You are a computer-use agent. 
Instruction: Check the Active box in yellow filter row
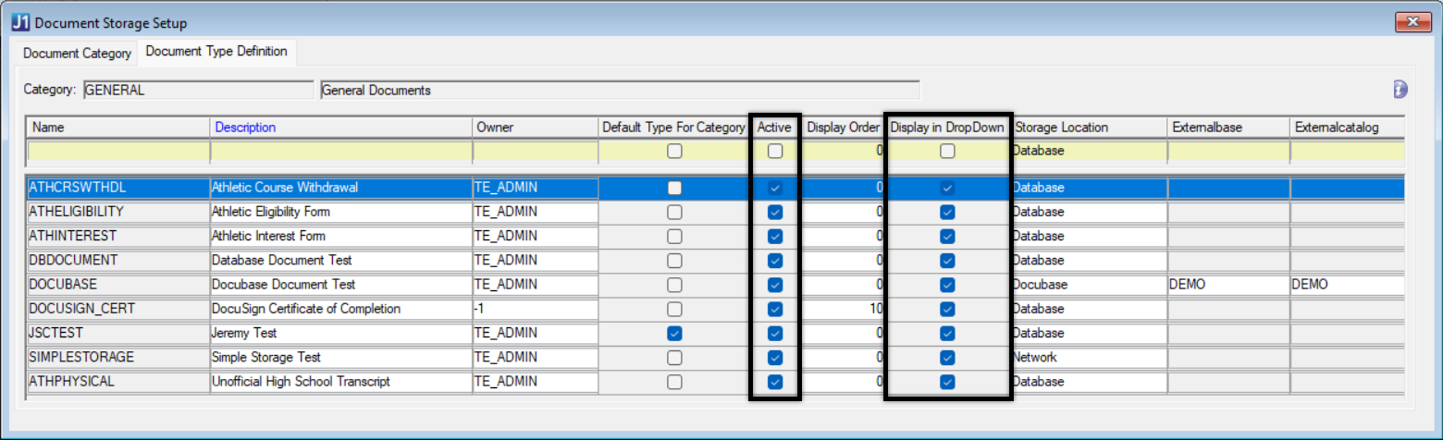(x=775, y=152)
